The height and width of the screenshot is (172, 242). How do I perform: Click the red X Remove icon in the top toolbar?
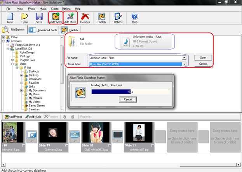[85, 18]
